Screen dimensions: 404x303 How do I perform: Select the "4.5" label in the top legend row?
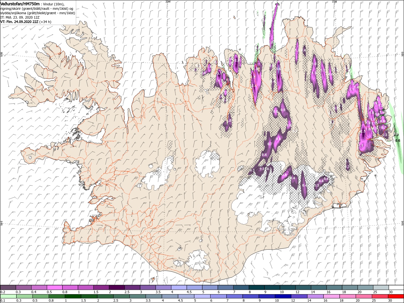pyautogui.click(x=189, y=292)
